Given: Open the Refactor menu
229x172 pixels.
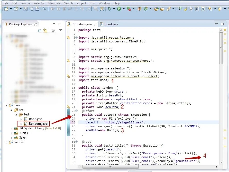Looking at the screenshot, I should pyautogui.click(x=39, y=3).
